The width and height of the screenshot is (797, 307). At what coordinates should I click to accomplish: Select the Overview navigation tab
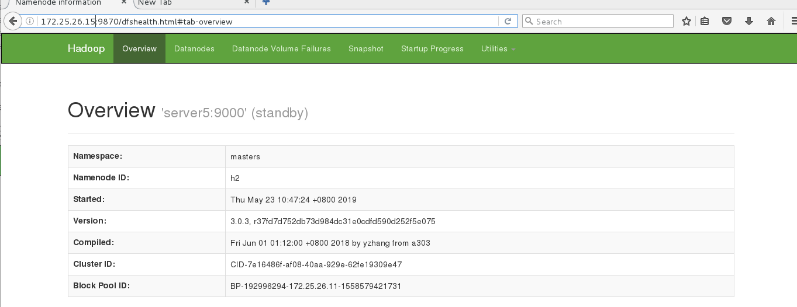coord(139,48)
